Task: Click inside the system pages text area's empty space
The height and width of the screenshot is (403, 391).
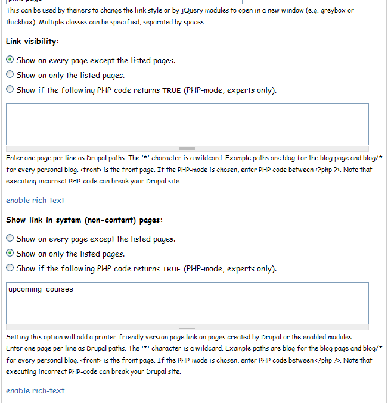Action: pyautogui.click(x=187, y=308)
